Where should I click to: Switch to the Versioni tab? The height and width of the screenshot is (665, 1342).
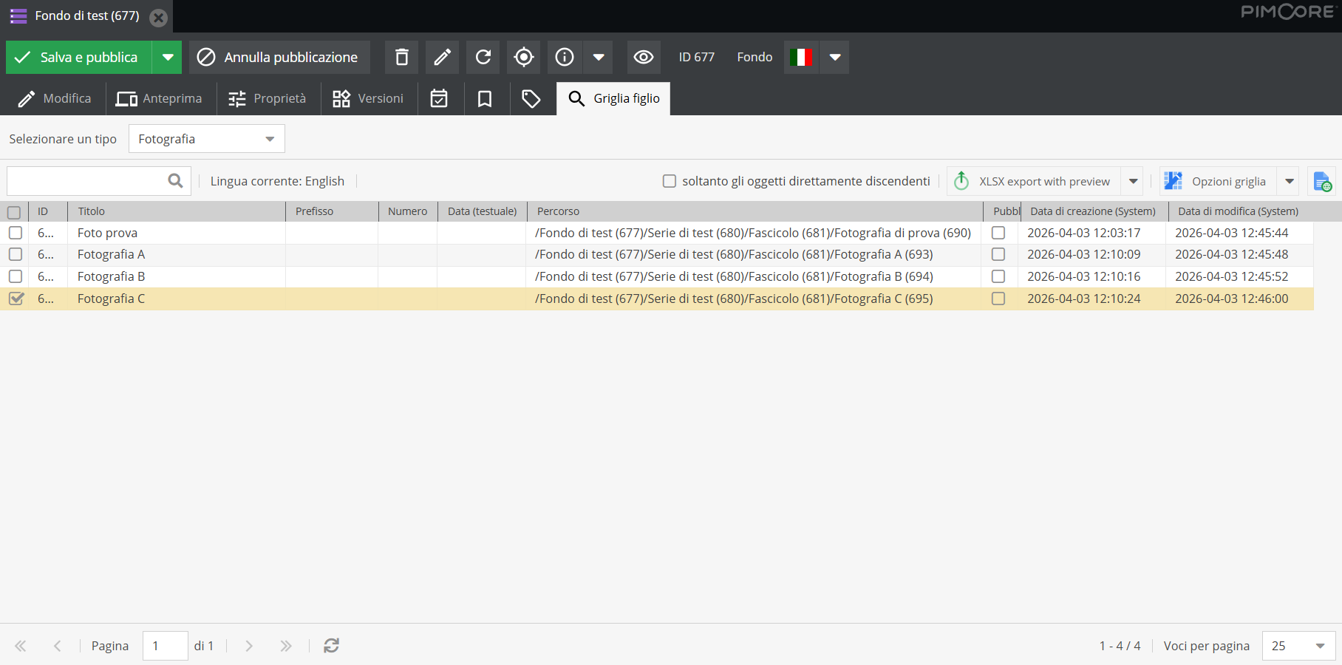coord(368,98)
